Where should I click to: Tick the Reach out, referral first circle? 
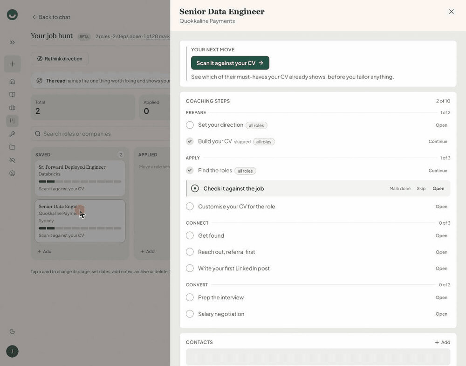[190, 252]
